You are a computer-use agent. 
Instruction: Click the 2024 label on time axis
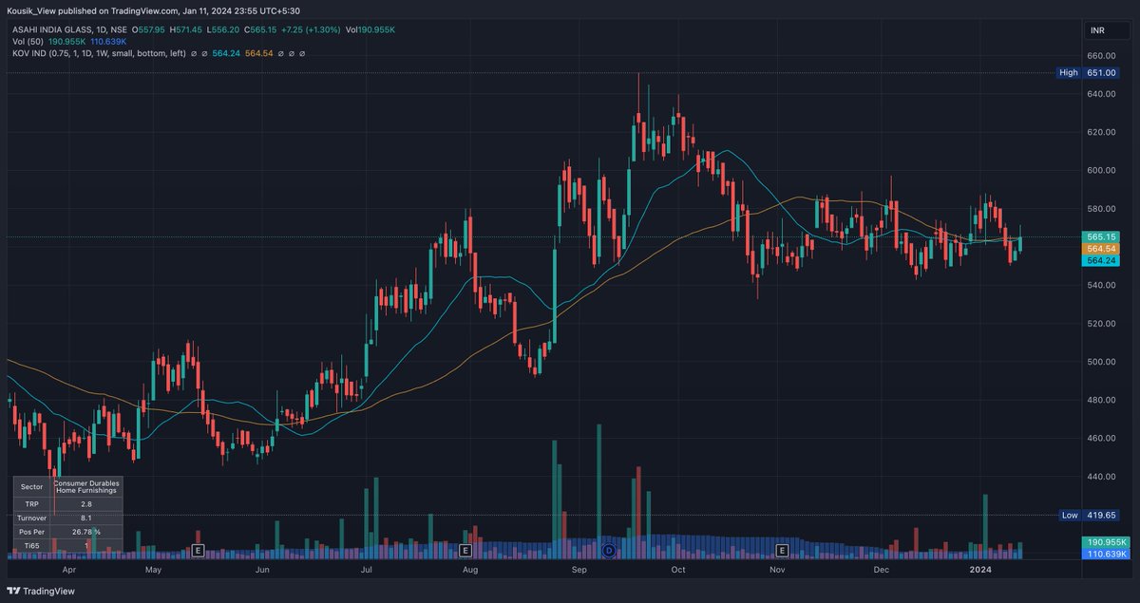click(979, 571)
